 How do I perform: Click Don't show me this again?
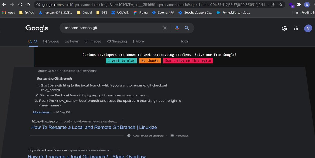coord(188,60)
